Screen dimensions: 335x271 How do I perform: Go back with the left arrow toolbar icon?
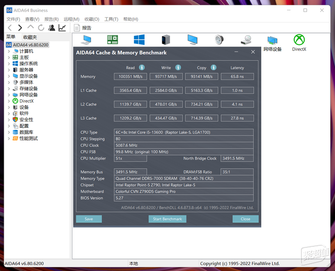10,28
